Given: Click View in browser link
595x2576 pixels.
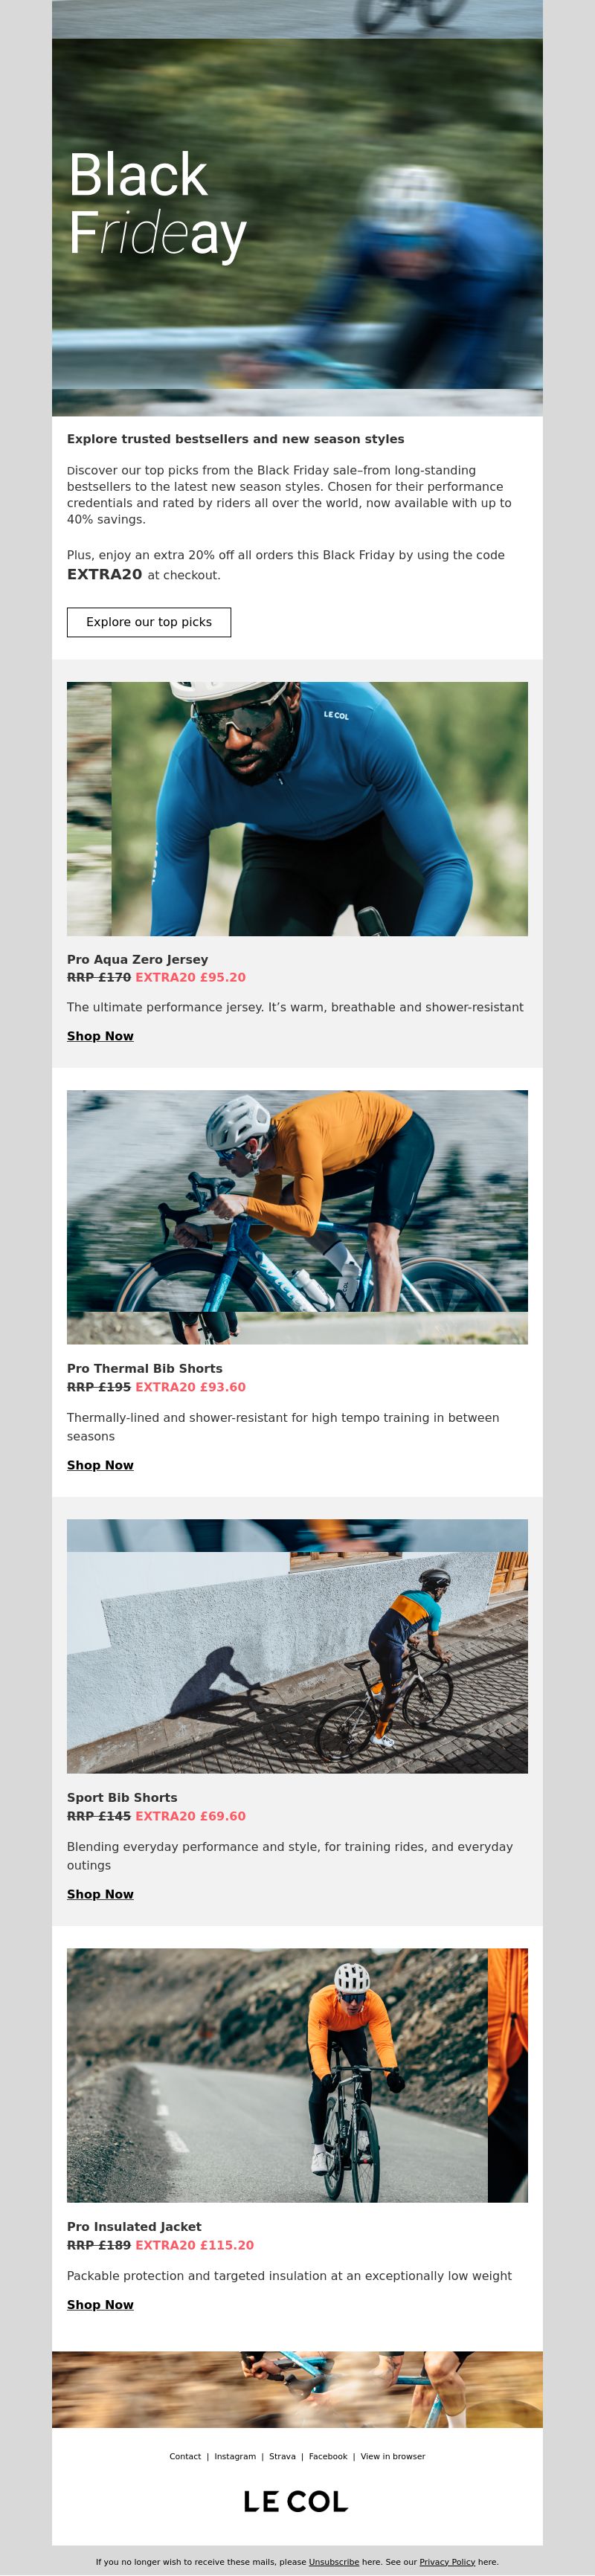Looking at the screenshot, I should 393,2456.
